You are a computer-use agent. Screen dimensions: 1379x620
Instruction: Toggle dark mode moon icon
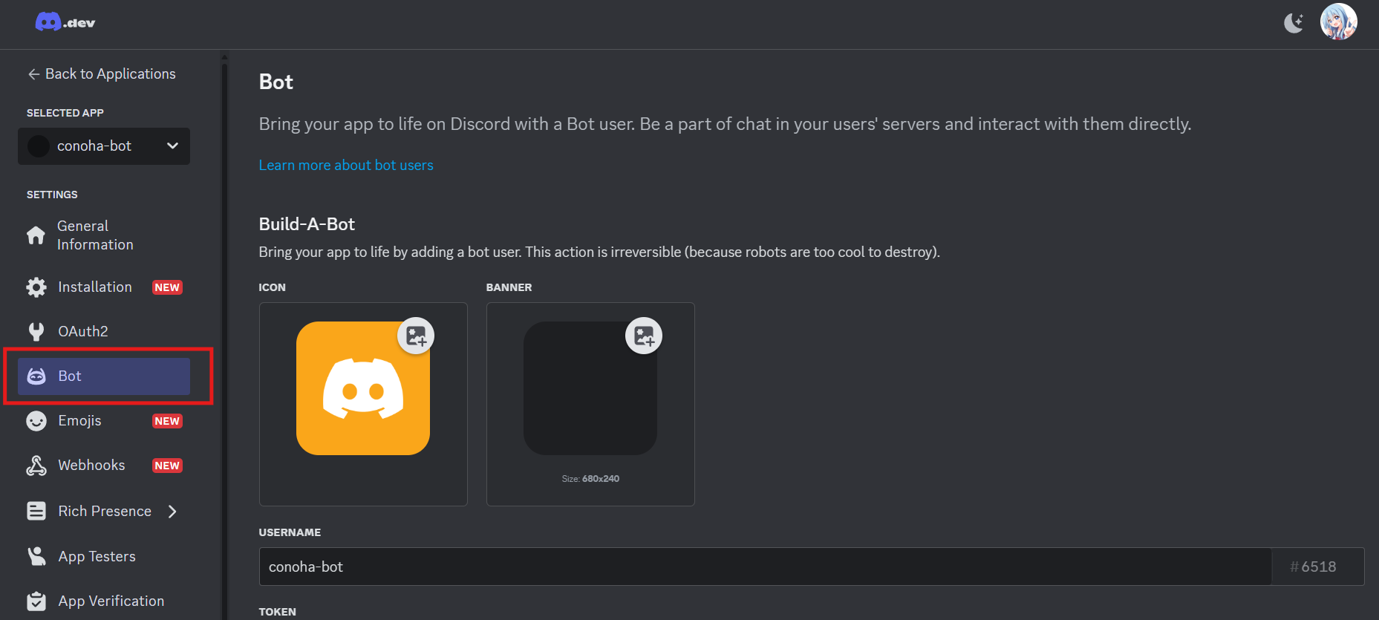1294,23
